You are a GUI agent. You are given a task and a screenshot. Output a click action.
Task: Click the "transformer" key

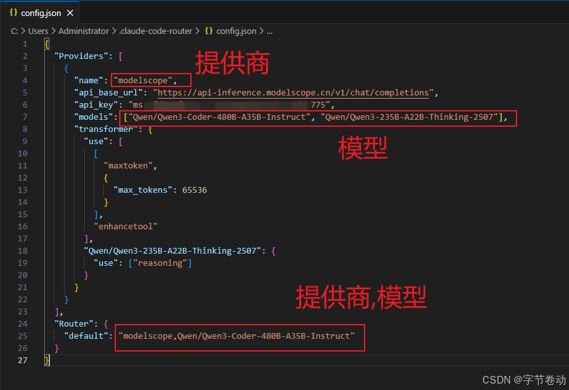click(x=106, y=129)
